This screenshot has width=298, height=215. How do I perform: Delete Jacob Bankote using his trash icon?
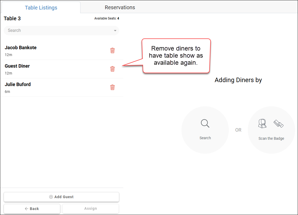pos(112,50)
